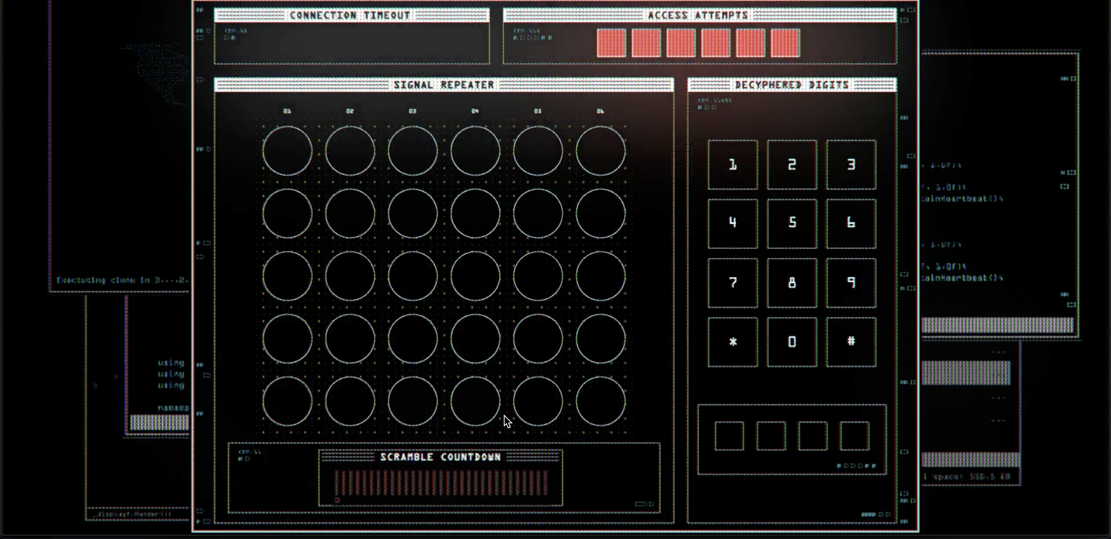The height and width of the screenshot is (539, 1111).
Task: Click the Decyphered Digits panel header
Action: [792, 85]
